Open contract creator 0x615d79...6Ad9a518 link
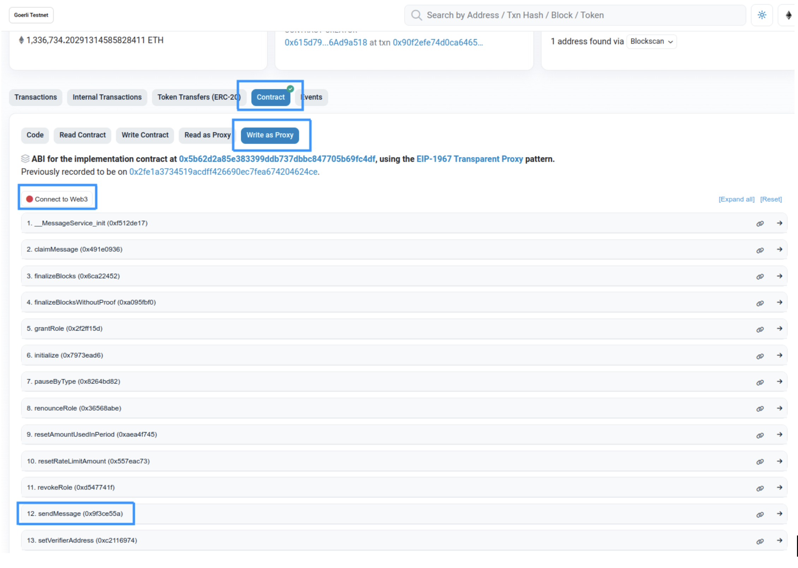This screenshot has height=568, width=798. tap(326, 42)
